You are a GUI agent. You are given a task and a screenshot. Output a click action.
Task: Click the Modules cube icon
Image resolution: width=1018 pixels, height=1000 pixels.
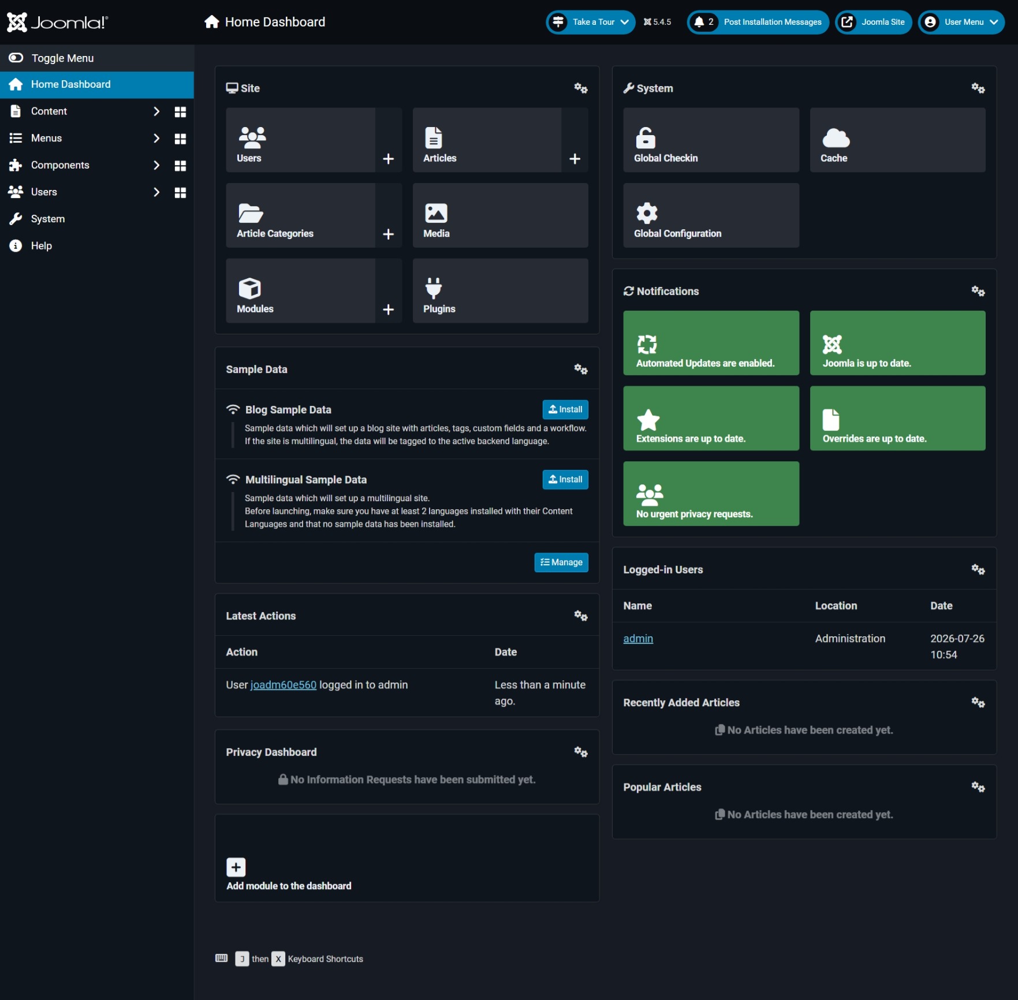click(x=250, y=288)
